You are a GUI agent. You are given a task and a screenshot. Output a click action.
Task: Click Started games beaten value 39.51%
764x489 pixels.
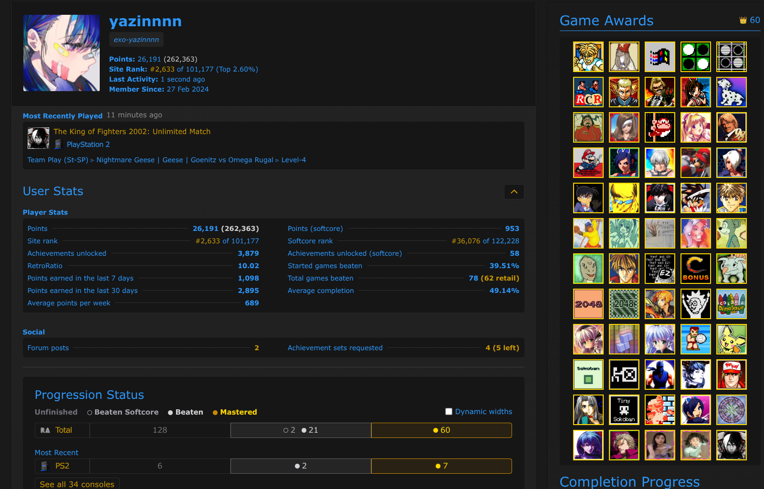click(504, 266)
